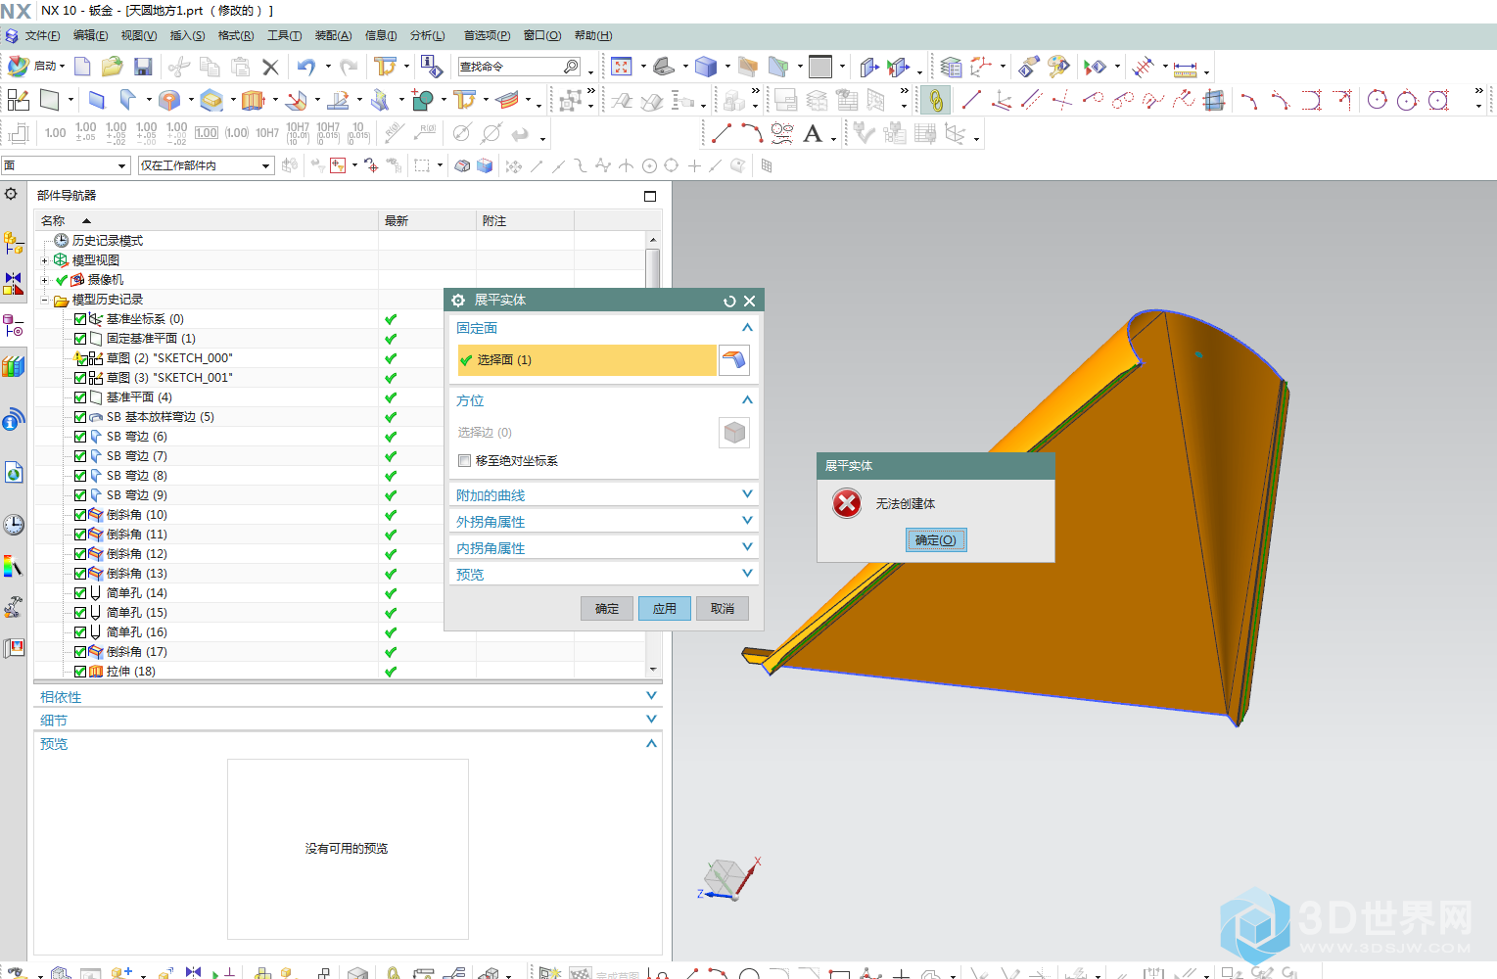
Task: Click the Measure Distance ruler icon
Action: 1185,69
